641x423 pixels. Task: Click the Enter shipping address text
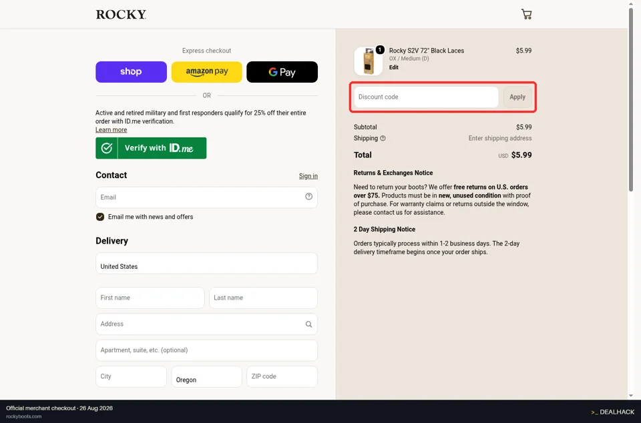500,138
